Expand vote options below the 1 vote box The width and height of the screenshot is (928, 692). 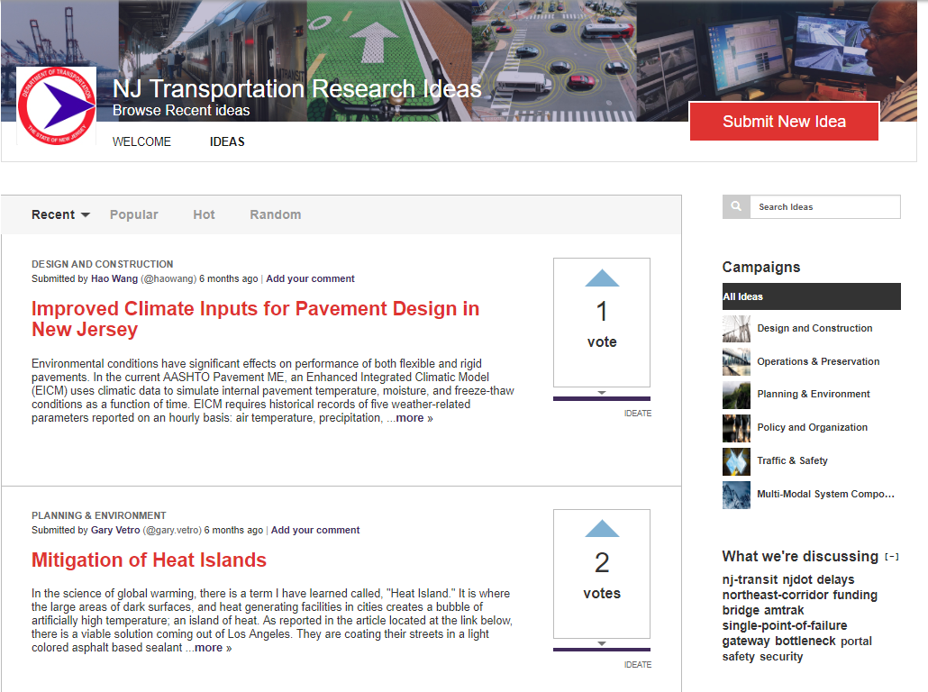pos(602,393)
